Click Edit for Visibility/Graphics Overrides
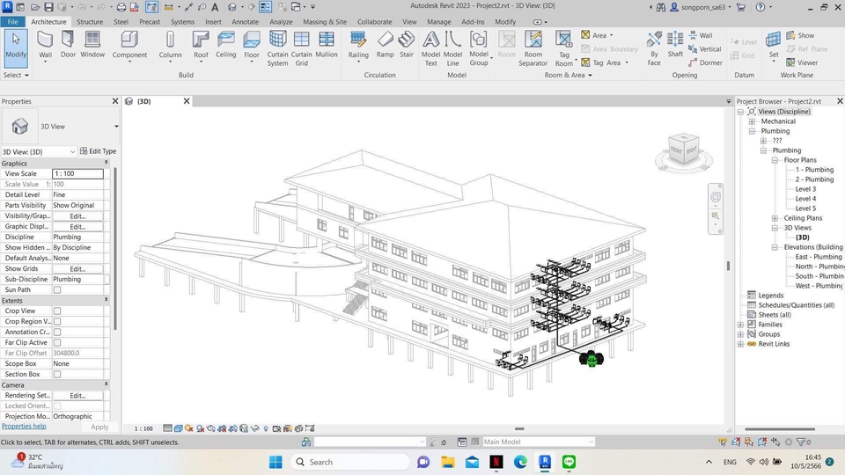Image resolution: width=845 pixels, height=475 pixels. point(77,216)
